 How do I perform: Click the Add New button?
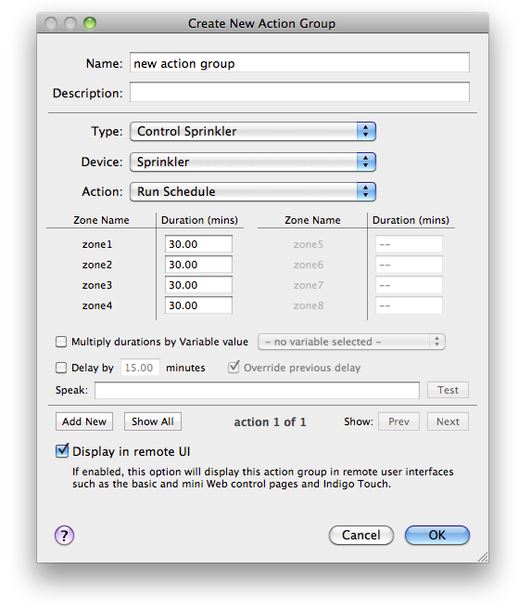[84, 421]
